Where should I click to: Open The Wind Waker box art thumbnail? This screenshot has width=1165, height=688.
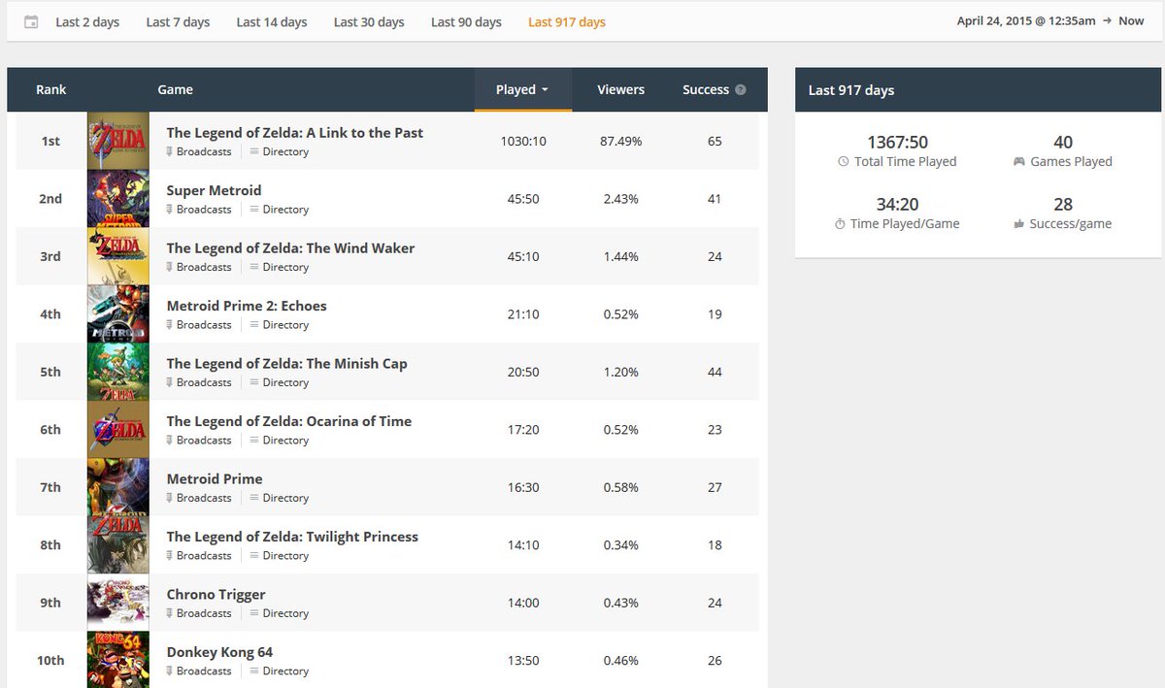tap(118, 256)
